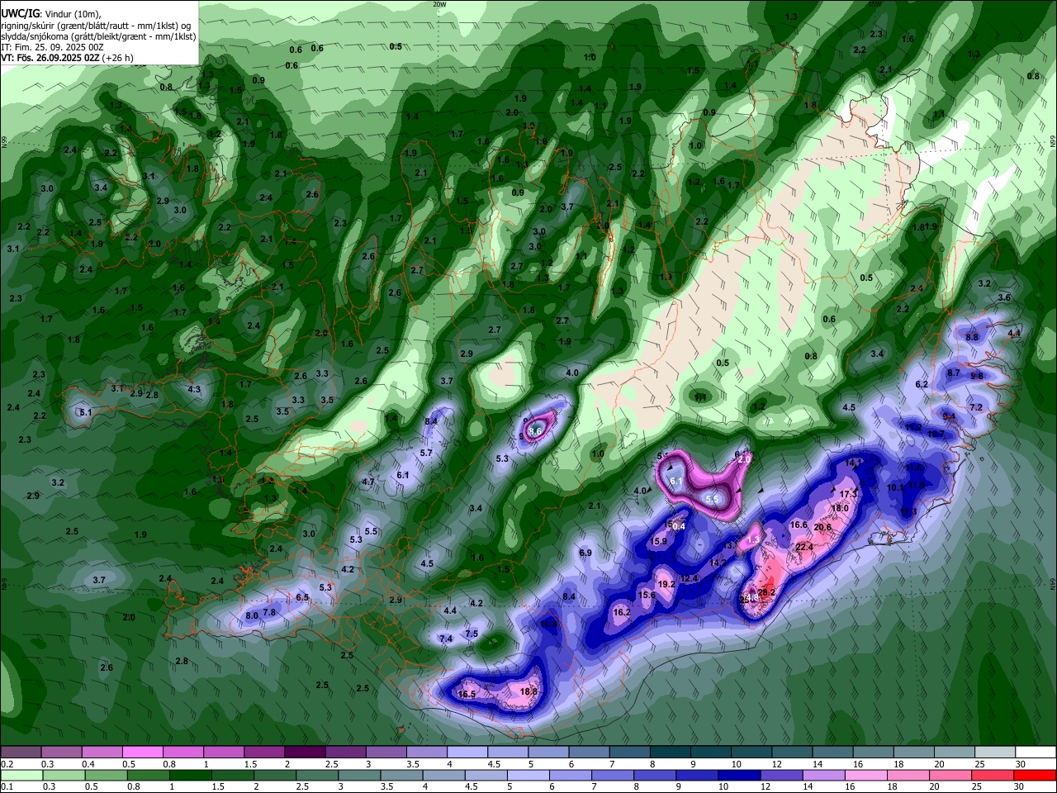Click the 4.3 value in the western area
The width and height of the screenshot is (1057, 793).
194,389
